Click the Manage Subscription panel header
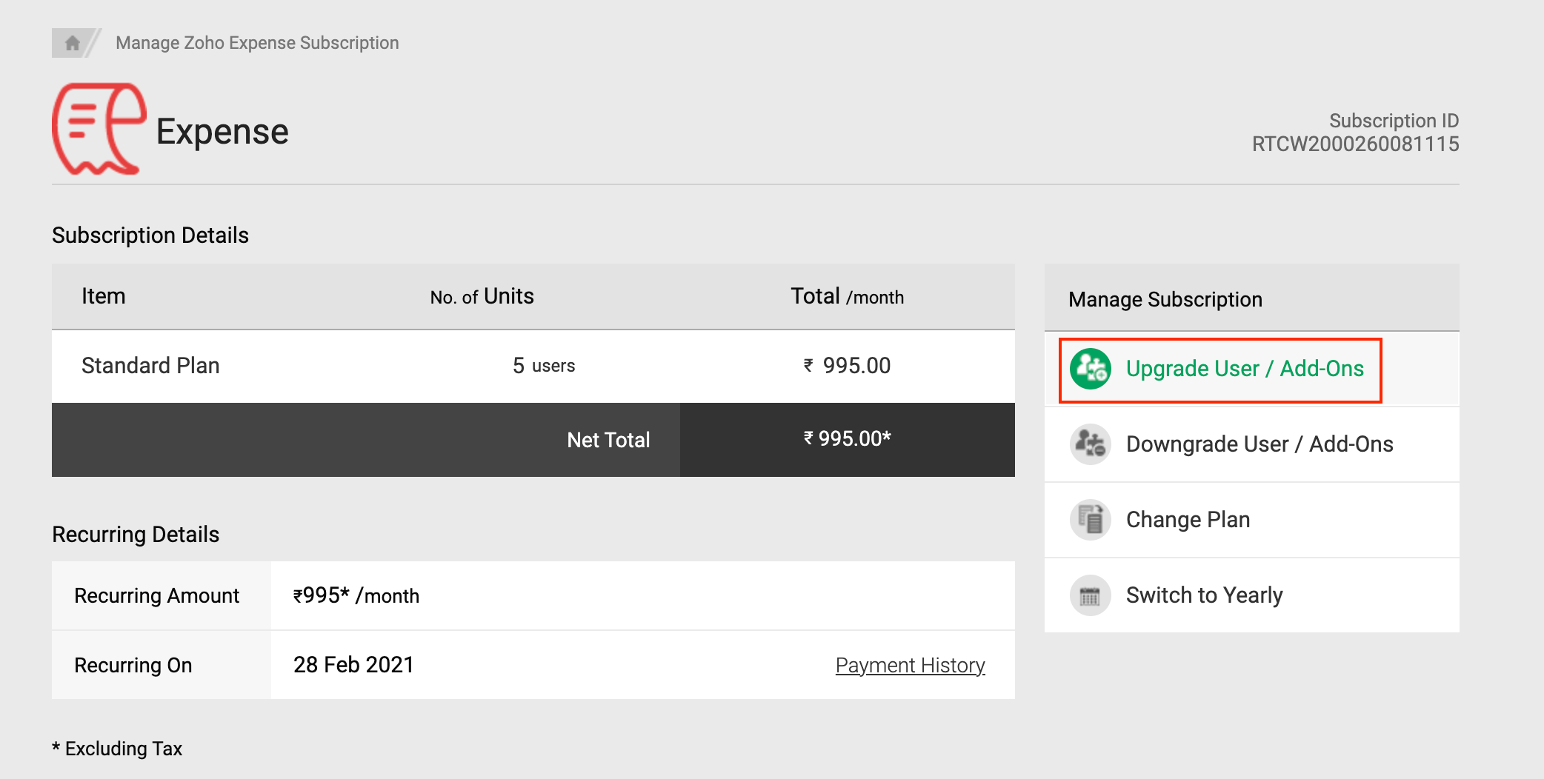 pos(1165,299)
